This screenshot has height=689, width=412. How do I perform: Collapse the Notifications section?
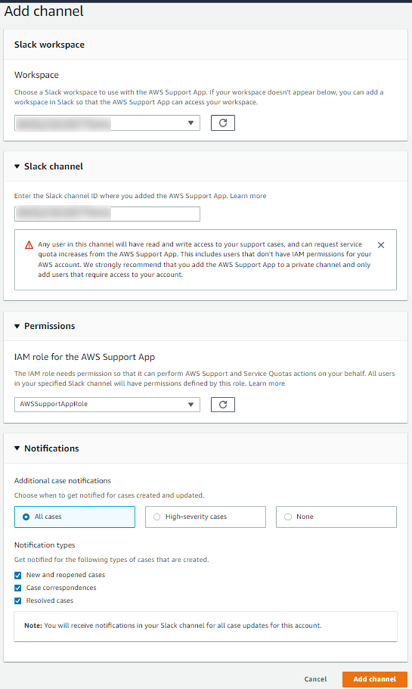[x=17, y=448]
